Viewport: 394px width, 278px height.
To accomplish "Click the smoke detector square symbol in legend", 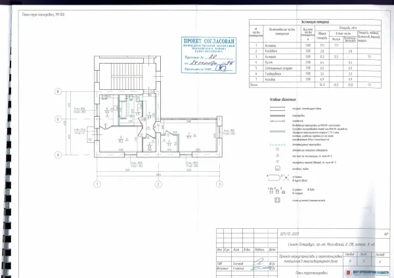I will (277, 149).
